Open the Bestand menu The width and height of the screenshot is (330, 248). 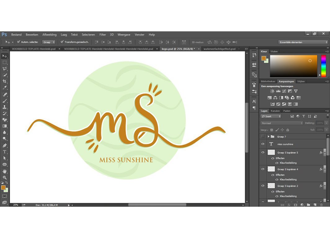pyautogui.click(x=16, y=34)
